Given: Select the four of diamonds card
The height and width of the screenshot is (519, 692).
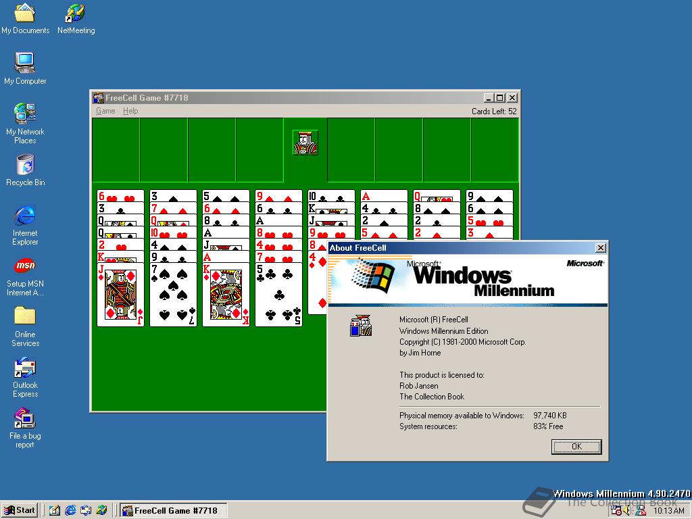Looking at the screenshot, I should click(318, 282).
